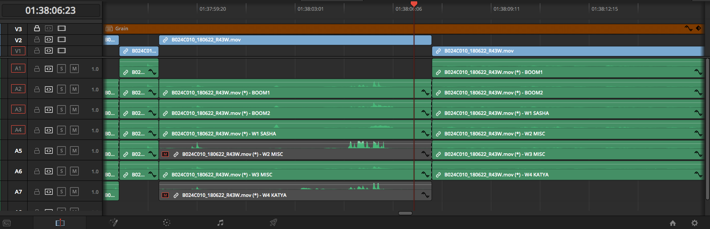Toggle auto select on track A7
This screenshot has height=229, width=710.
pyautogui.click(x=49, y=192)
